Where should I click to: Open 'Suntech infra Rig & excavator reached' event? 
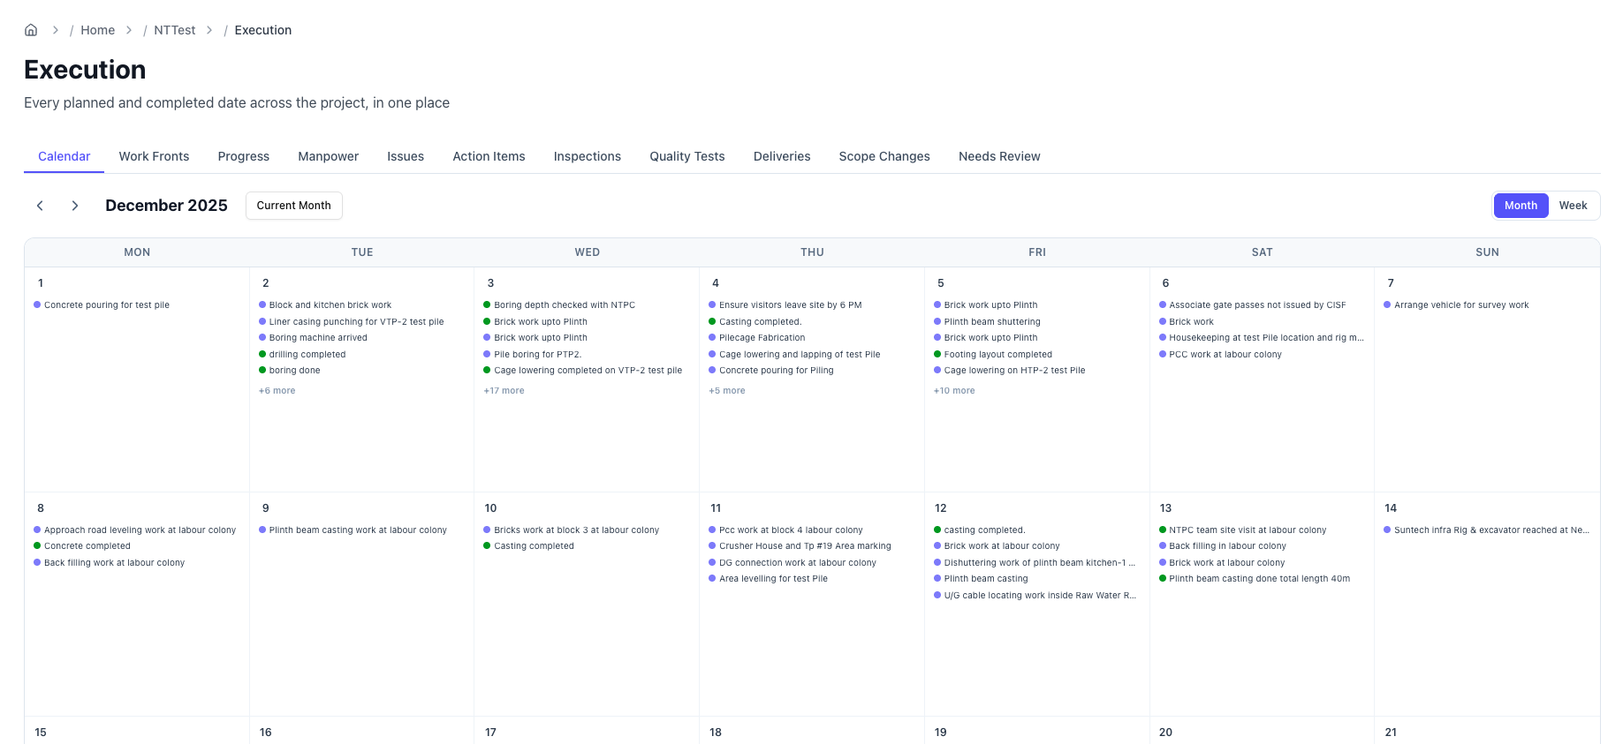click(1487, 530)
